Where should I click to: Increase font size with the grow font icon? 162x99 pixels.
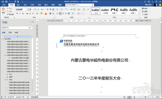tap(35, 9)
